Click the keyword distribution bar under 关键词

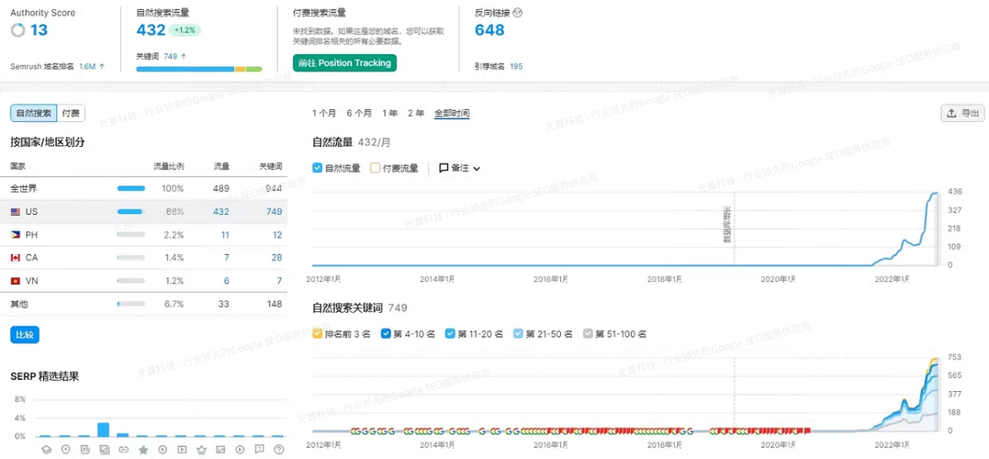pos(198,69)
